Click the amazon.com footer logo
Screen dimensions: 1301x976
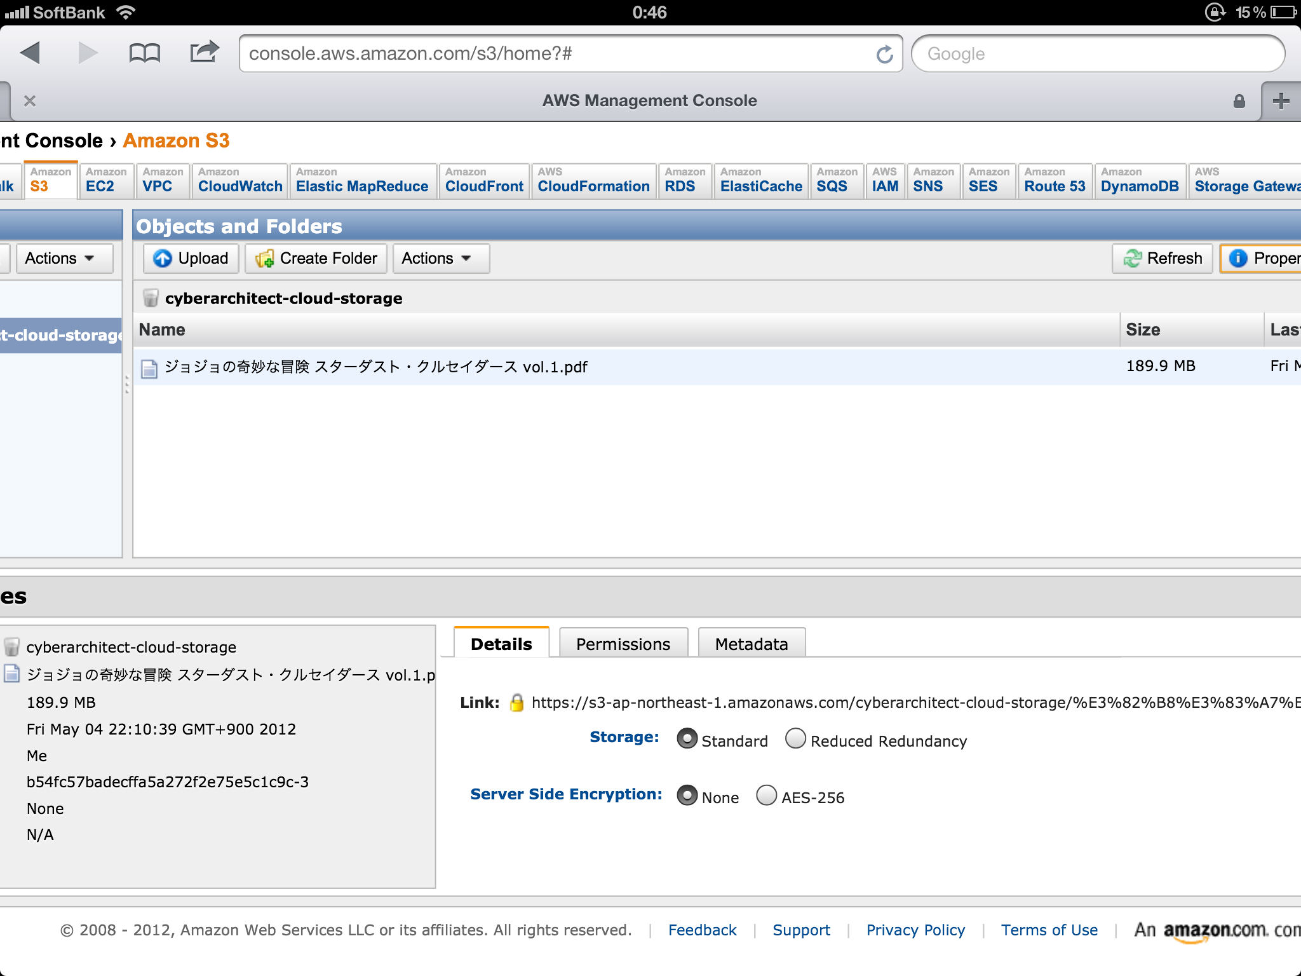click(x=1217, y=931)
